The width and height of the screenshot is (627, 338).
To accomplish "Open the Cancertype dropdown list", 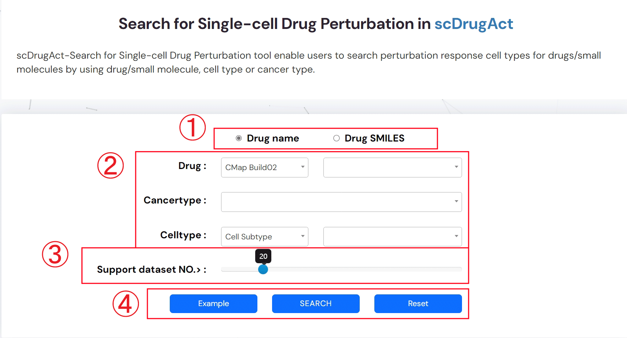I will pos(341,202).
